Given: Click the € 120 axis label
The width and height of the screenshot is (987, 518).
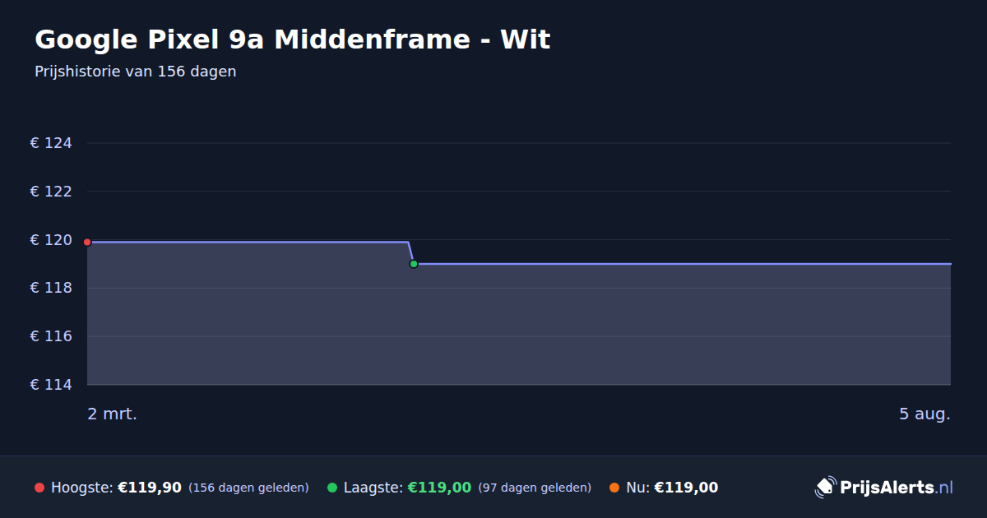Looking at the screenshot, I should 51,240.
